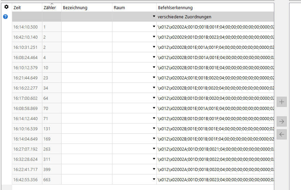Image resolution: width=301 pixels, height=190 pixels.
Task: Click the right arrow transfer button
Action: pyautogui.click(x=282, y=121)
